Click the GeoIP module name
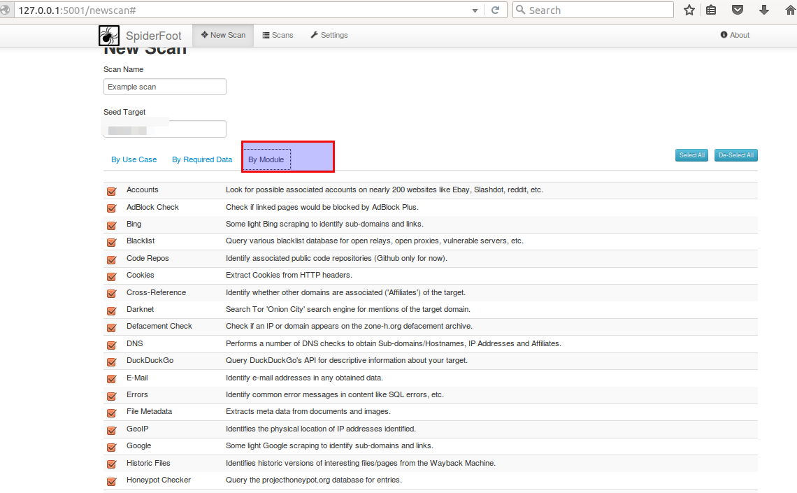The image size is (797, 493). click(x=137, y=429)
